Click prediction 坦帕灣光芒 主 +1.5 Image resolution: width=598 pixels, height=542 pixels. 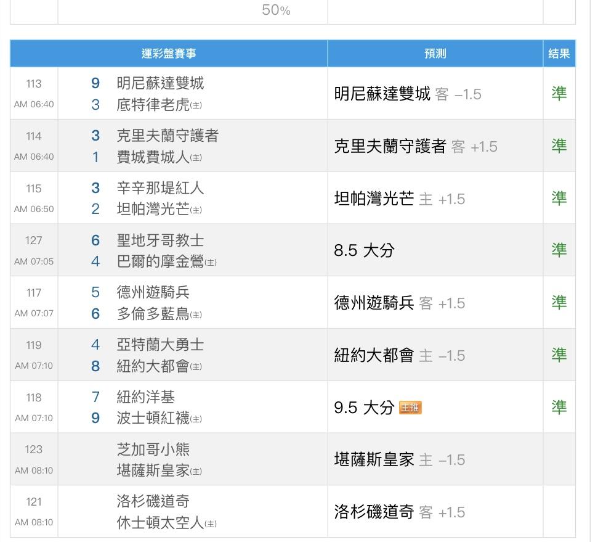[400, 199]
